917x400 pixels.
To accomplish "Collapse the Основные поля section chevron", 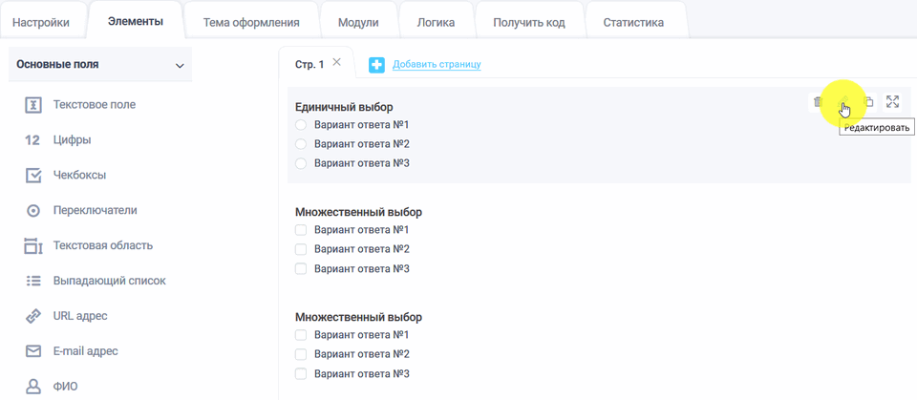I will pos(180,66).
